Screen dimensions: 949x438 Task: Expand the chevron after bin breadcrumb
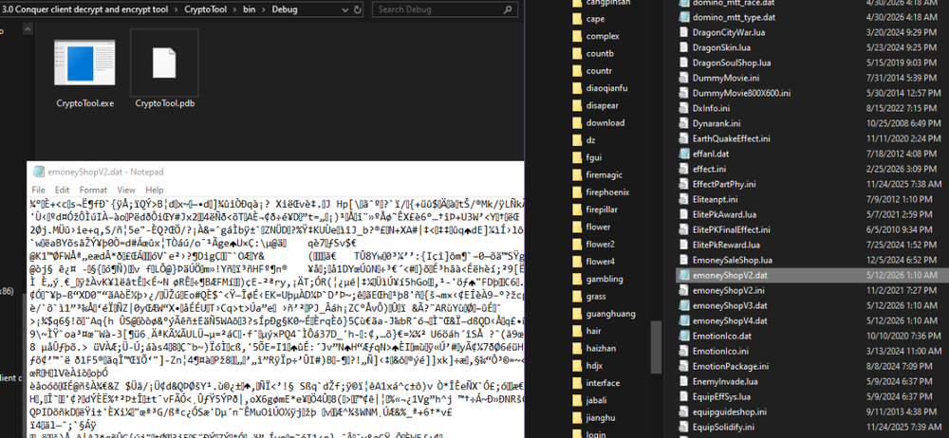pyautogui.click(x=263, y=9)
